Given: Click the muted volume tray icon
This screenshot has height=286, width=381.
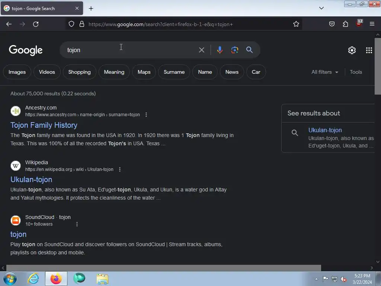Looking at the screenshot, I should (343, 279).
